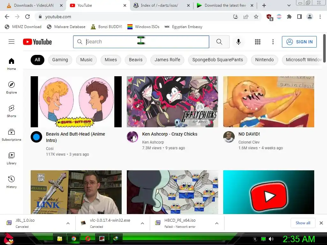
Task: Open Colonel Clev channel avatar
Action: click(x=229, y=137)
